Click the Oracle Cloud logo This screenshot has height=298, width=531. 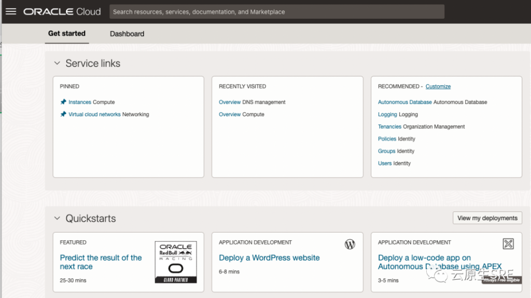62,11
